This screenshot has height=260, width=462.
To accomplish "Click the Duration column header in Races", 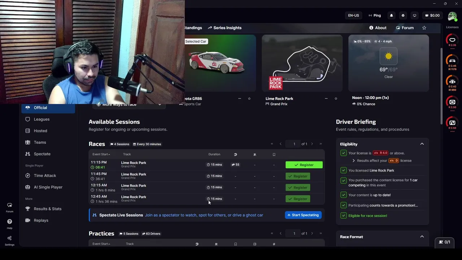I will click(214, 155).
